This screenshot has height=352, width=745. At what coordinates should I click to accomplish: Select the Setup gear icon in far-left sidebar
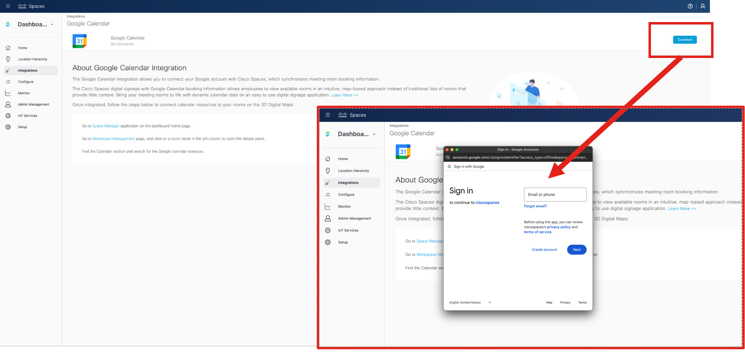tap(8, 127)
